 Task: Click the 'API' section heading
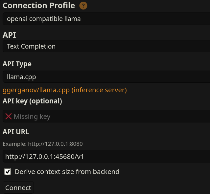tap(9, 35)
